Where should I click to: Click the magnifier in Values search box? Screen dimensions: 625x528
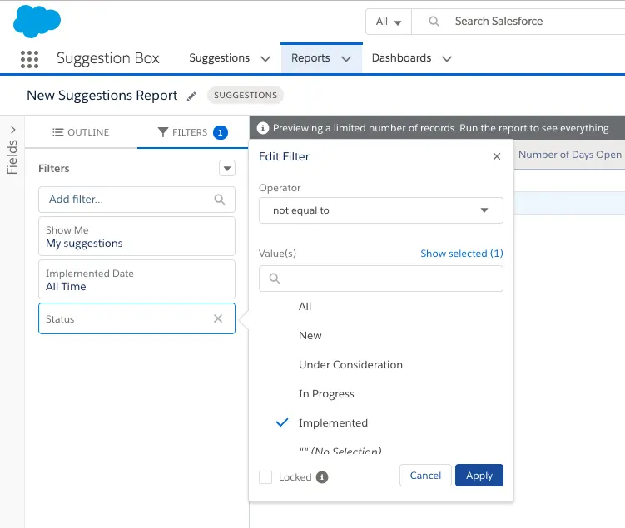[x=275, y=279]
